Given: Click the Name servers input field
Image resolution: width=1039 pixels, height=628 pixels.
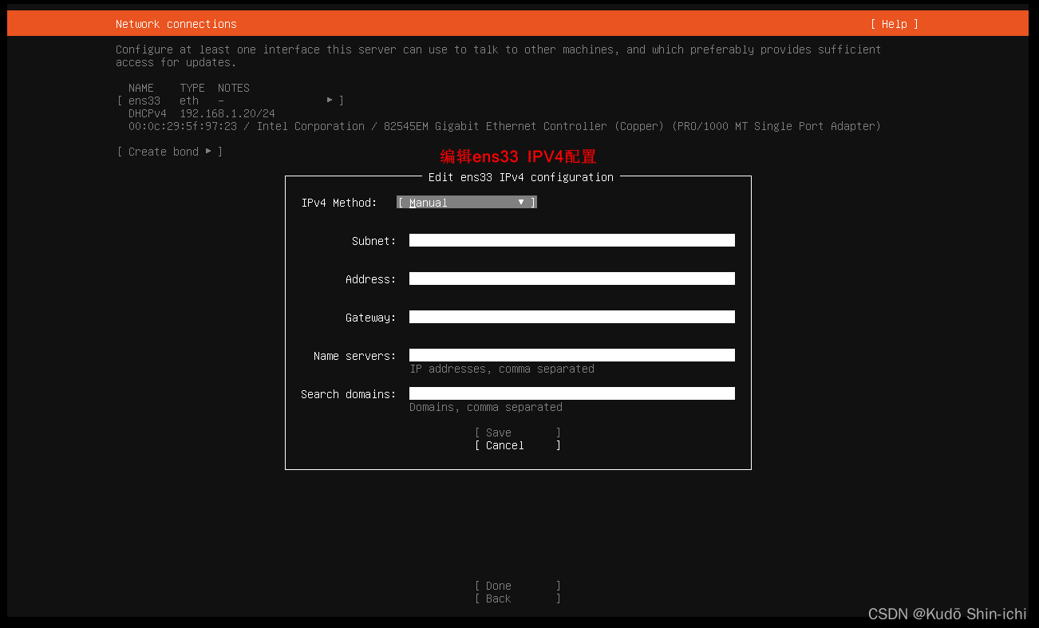Looking at the screenshot, I should pyautogui.click(x=571, y=355).
